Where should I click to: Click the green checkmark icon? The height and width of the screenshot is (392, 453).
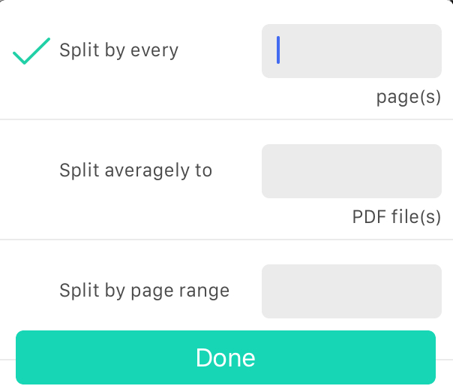[31, 51]
